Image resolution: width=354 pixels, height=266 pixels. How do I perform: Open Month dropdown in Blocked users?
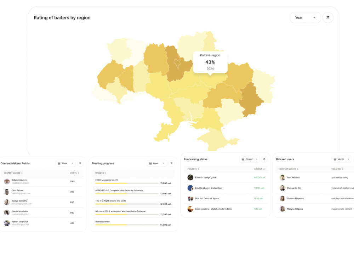tap(342, 159)
